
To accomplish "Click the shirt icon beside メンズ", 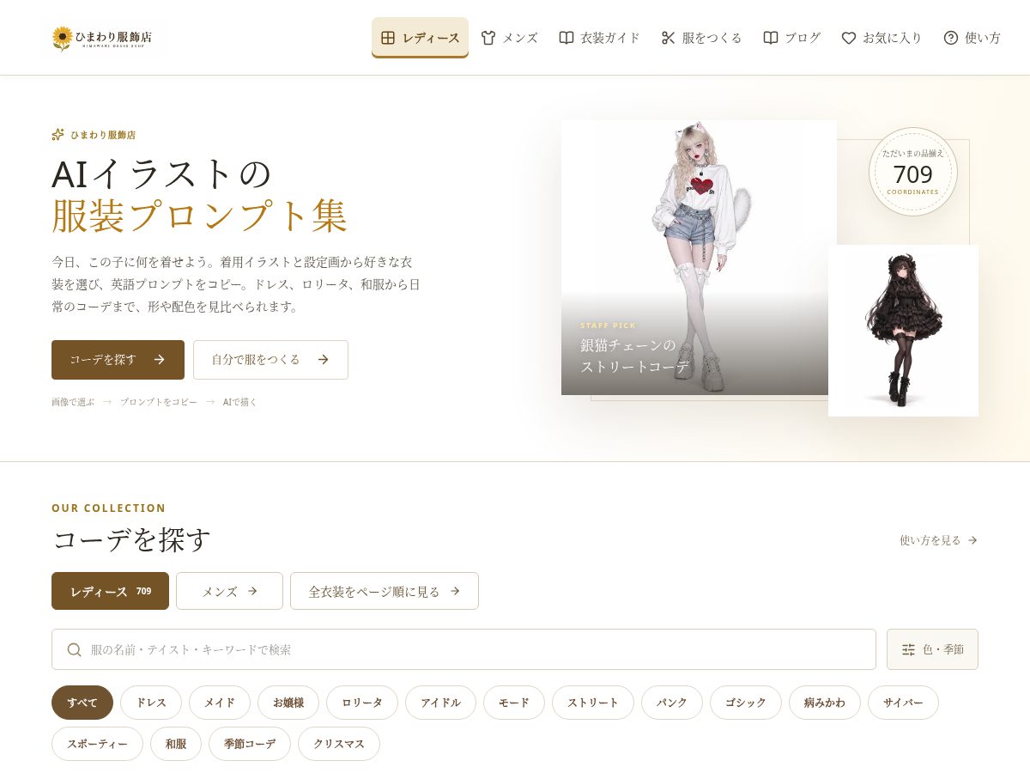I will [488, 38].
